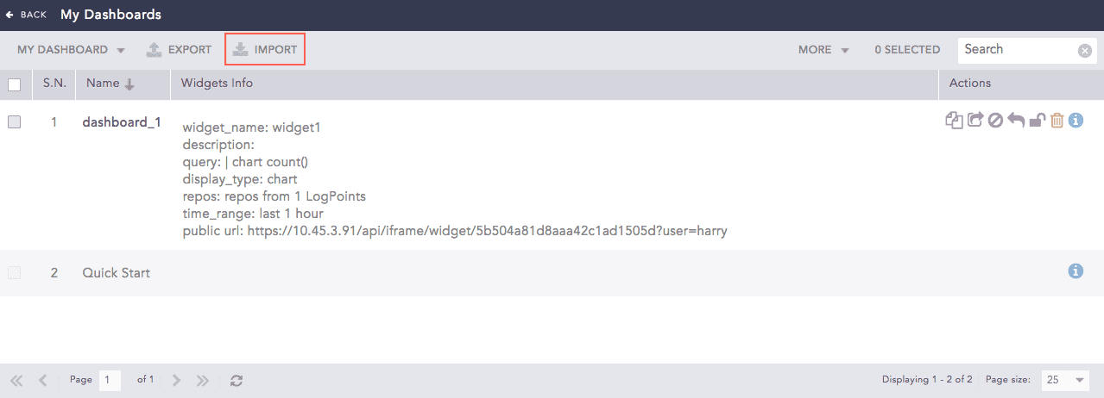This screenshot has width=1104, height=398.
Task: Delete dashboard_1 using the trash icon
Action: [x=1057, y=121]
